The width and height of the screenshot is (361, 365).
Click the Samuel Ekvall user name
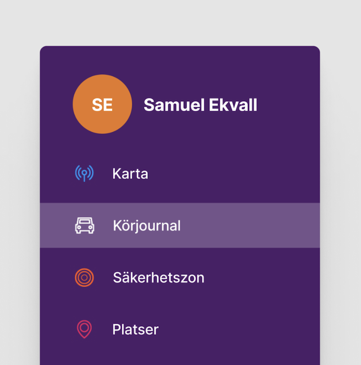200,105
